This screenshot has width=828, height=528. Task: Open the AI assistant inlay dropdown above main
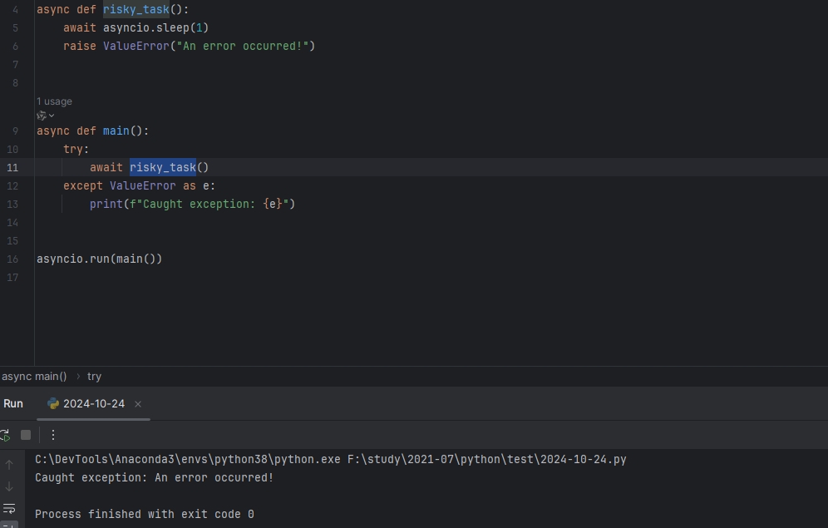click(45, 116)
